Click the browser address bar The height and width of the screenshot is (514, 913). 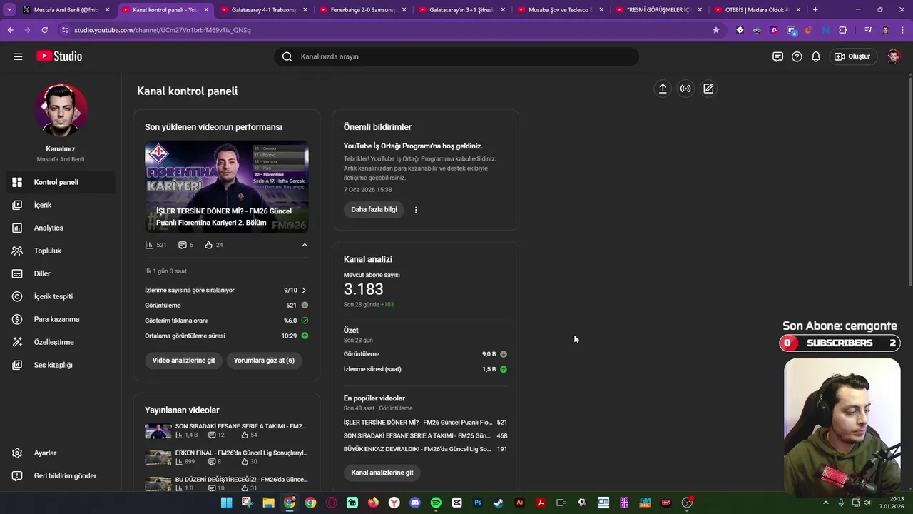pos(385,30)
